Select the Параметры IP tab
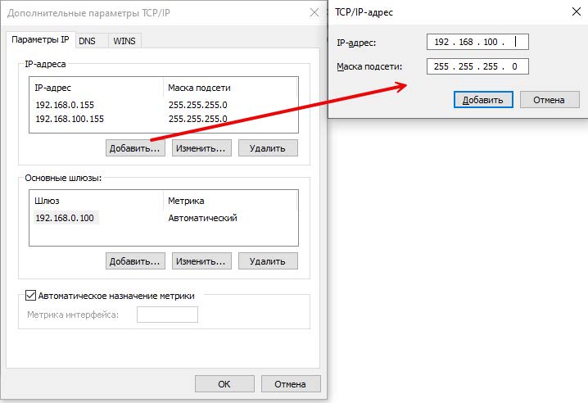Image resolution: width=588 pixels, height=403 pixels. pyautogui.click(x=40, y=39)
